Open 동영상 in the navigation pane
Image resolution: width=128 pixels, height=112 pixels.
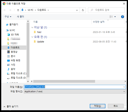(x=12, y=52)
